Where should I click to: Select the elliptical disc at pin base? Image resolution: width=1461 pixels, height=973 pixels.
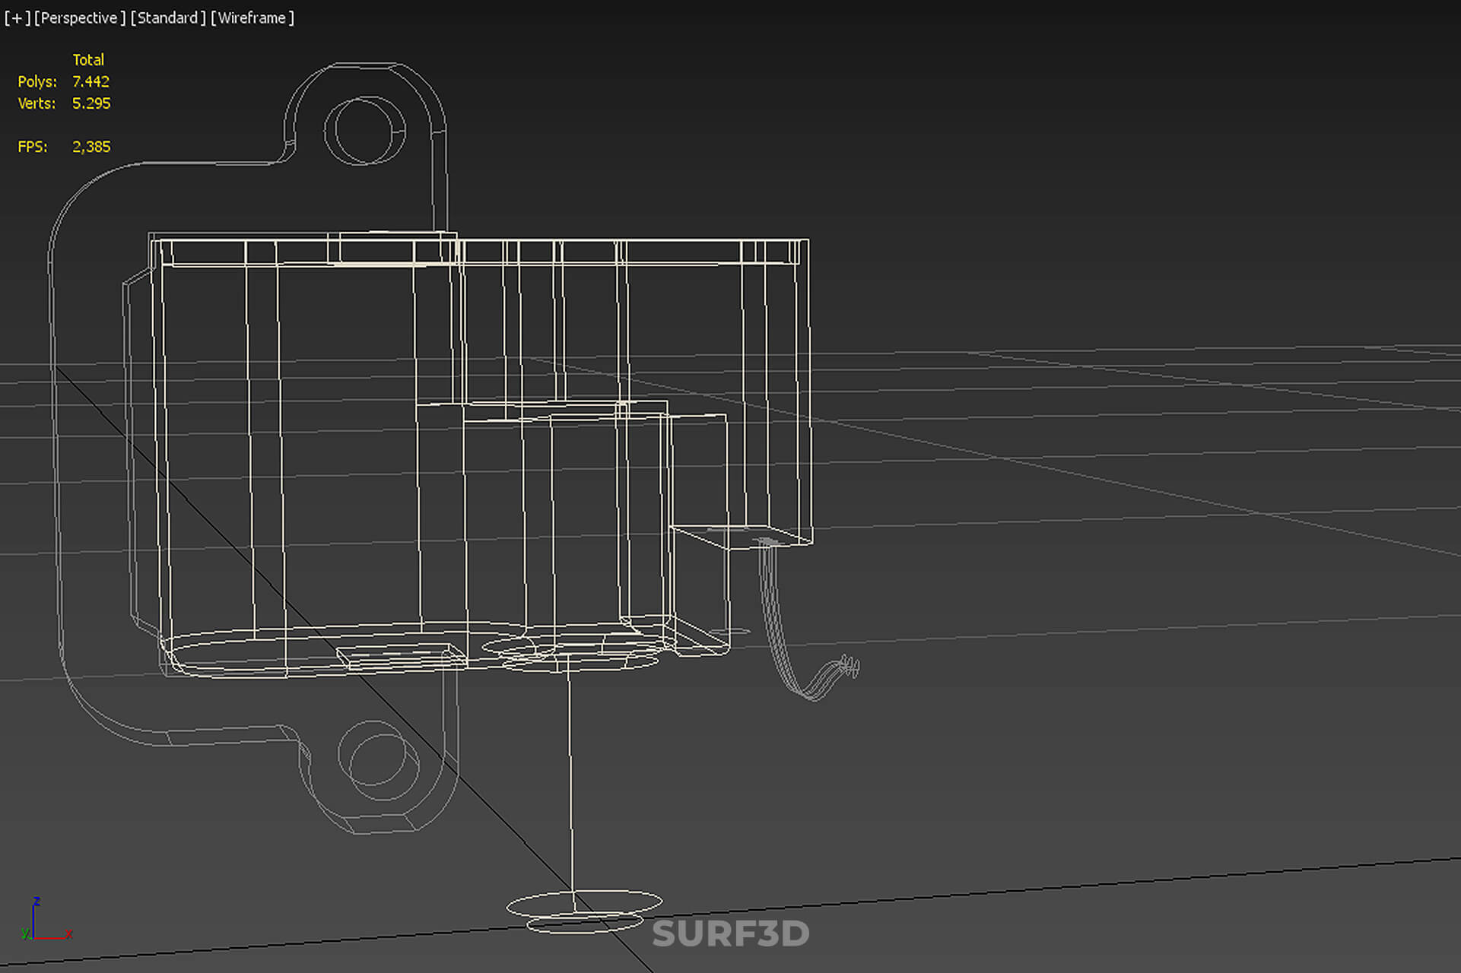pyautogui.click(x=584, y=911)
